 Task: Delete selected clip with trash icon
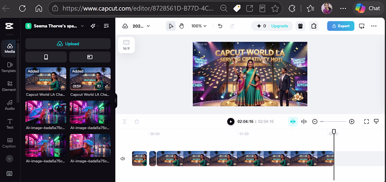click(137, 121)
